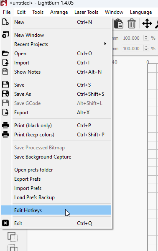Viewport: 158px width, 251px height.
Task: Choose Import Prefs entry
Action: click(56, 188)
